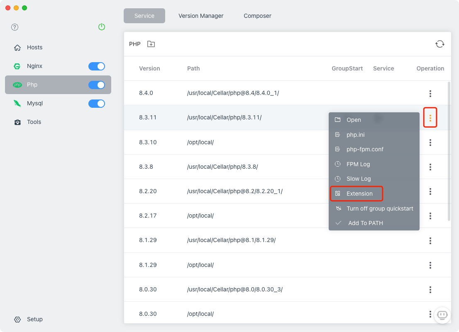The width and height of the screenshot is (459, 332).
Task: Click the orange three-dot menu for 8.3.11
Action: pyautogui.click(x=430, y=118)
